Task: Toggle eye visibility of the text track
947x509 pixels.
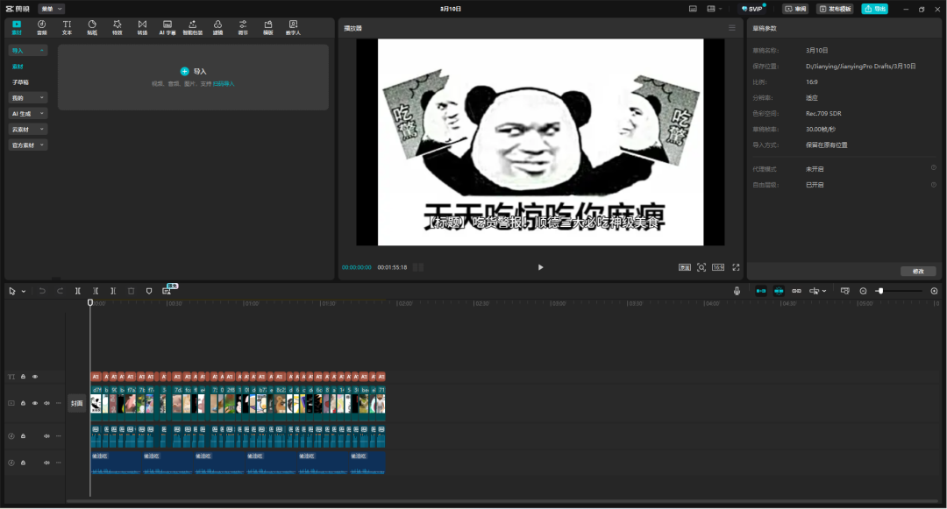Action: 35,377
